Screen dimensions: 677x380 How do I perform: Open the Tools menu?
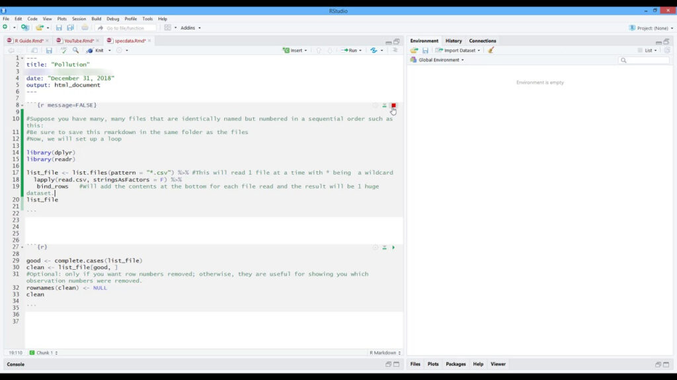coord(147,19)
